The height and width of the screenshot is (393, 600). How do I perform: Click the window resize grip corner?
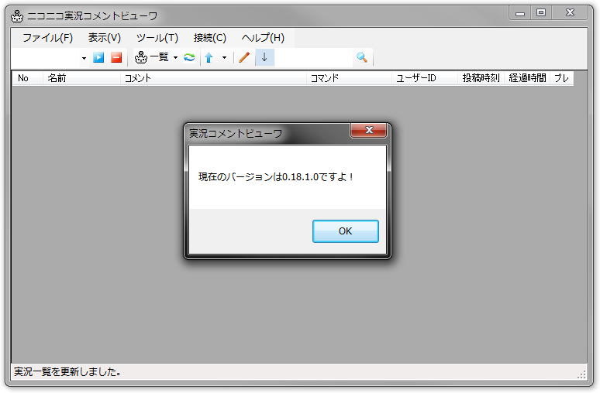(x=581, y=374)
